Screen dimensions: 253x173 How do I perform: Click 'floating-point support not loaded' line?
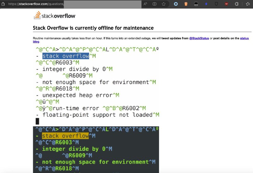pos(97,115)
